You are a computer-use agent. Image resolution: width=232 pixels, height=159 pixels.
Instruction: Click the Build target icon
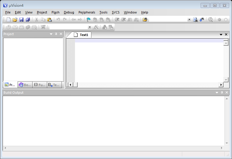click(x=15, y=27)
